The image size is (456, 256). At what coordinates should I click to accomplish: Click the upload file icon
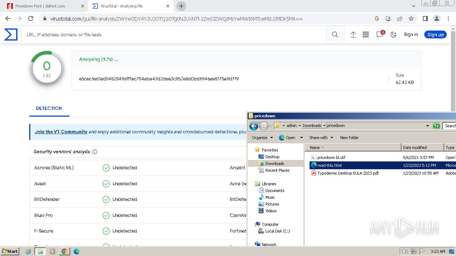tap(353, 34)
